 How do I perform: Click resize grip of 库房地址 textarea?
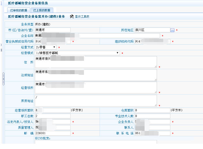[155, 105]
